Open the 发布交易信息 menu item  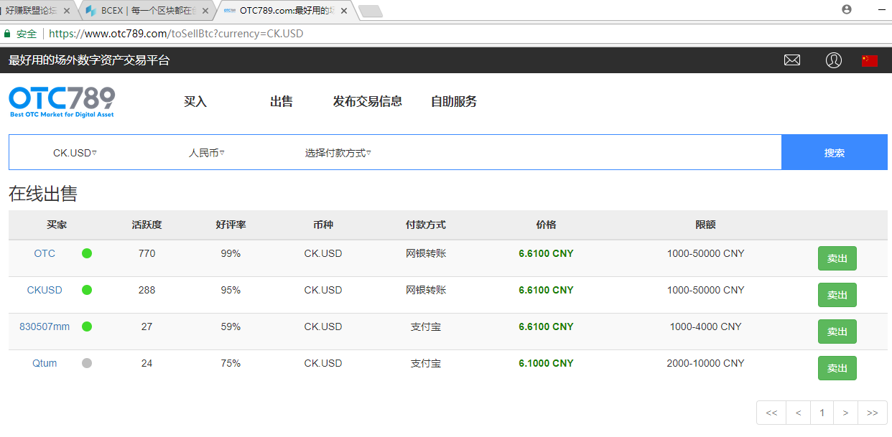point(367,102)
